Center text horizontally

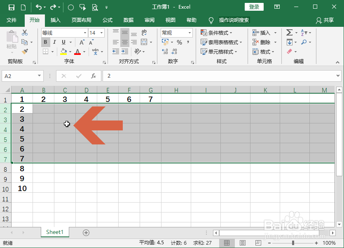click(x=125, y=42)
